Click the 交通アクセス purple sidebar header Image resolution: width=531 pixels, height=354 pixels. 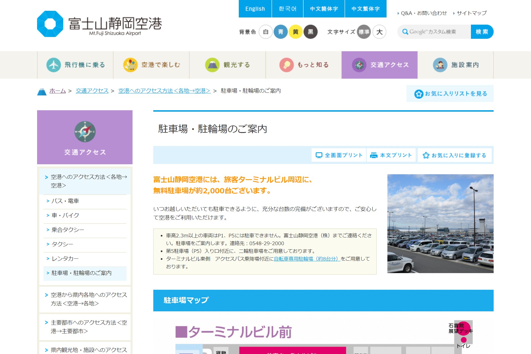(x=85, y=137)
